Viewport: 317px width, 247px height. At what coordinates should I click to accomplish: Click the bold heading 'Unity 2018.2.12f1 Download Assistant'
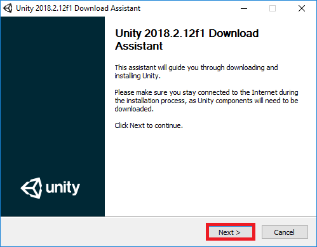coord(187,39)
